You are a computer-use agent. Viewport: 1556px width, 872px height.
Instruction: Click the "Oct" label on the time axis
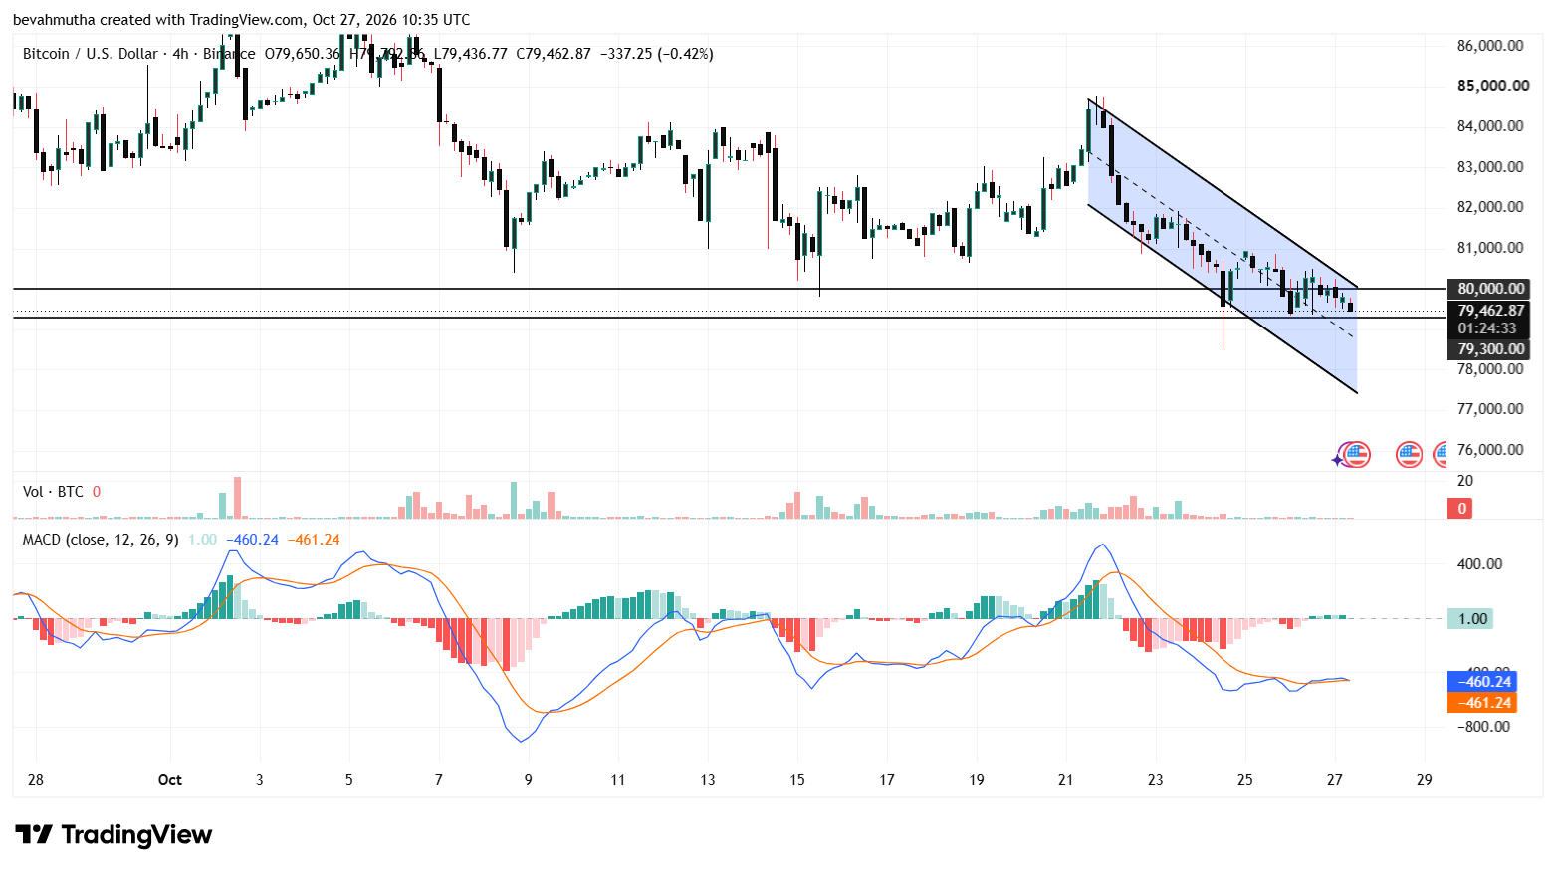click(x=170, y=780)
